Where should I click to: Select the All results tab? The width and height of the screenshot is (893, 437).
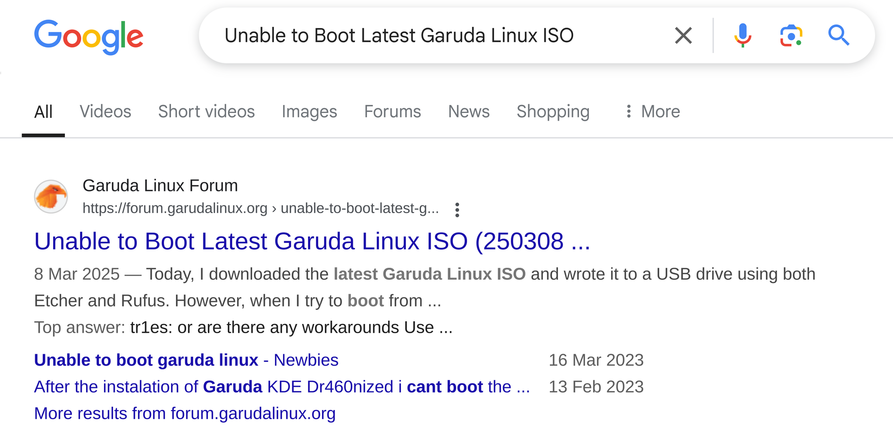(x=43, y=112)
